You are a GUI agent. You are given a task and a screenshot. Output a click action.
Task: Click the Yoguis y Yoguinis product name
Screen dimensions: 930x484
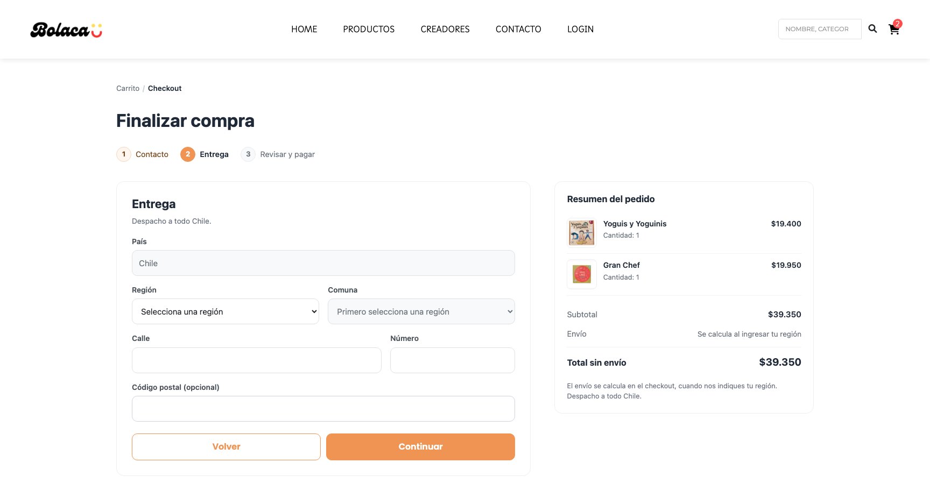(635, 224)
